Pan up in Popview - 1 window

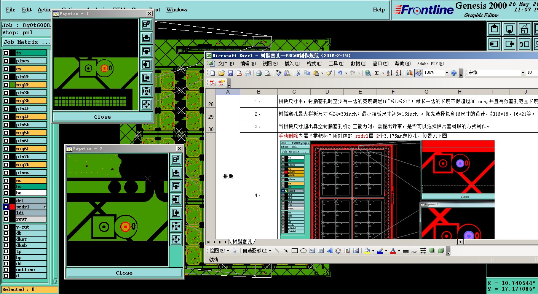coord(146,38)
